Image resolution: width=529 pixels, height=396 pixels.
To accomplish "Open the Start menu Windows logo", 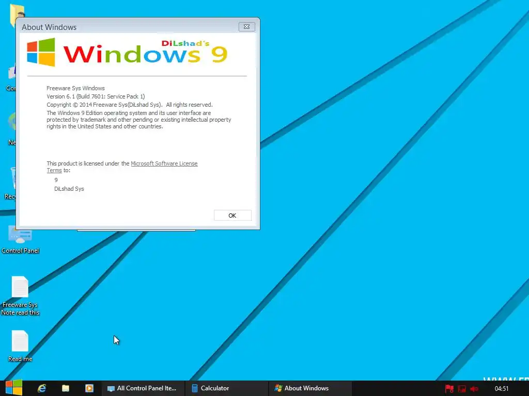I will [x=14, y=388].
